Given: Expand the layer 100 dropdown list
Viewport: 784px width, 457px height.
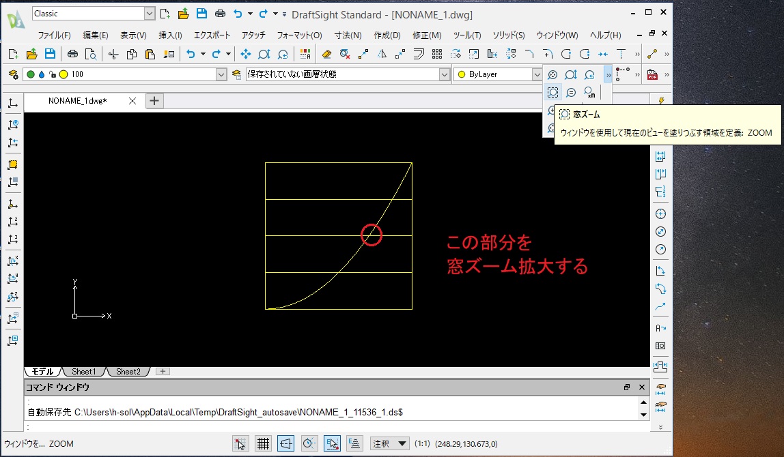Looking at the screenshot, I should click(221, 74).
